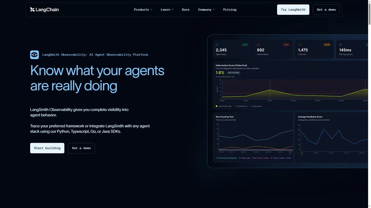Viewport: 371px width, 208px height.
Task: Expand the Products dropdown menu
Action: coord(143,10)
